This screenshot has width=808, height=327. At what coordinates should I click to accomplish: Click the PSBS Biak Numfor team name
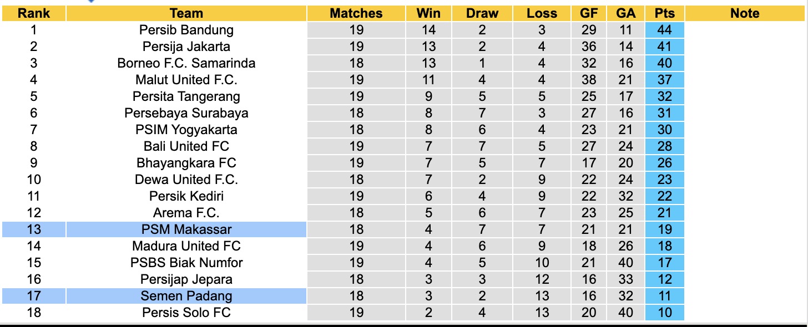point(186,263)
